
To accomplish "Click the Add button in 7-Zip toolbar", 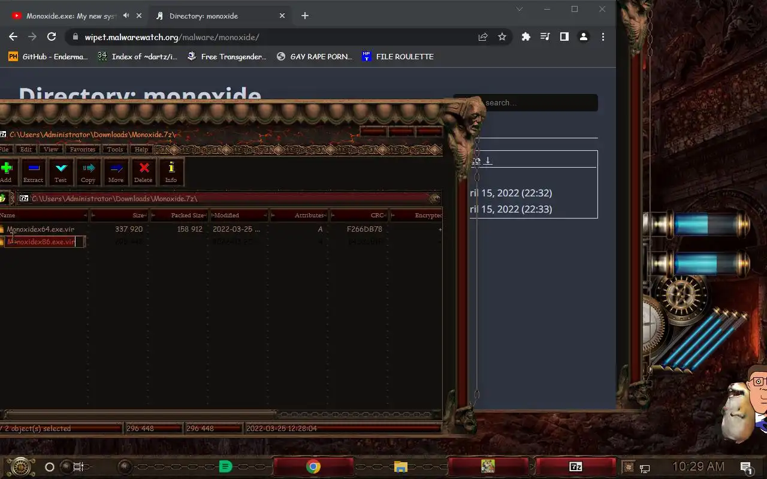I will point(6,172).
